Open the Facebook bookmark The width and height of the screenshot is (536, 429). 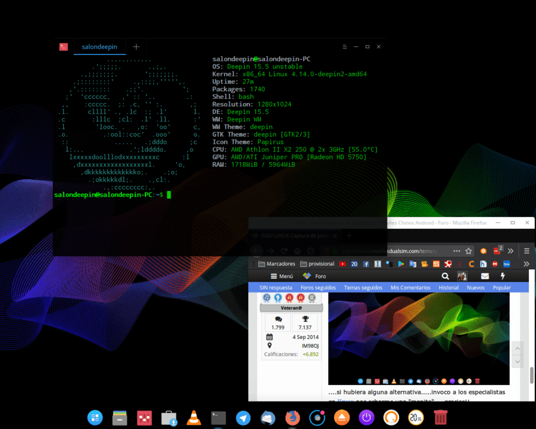[x=366, y=264]
